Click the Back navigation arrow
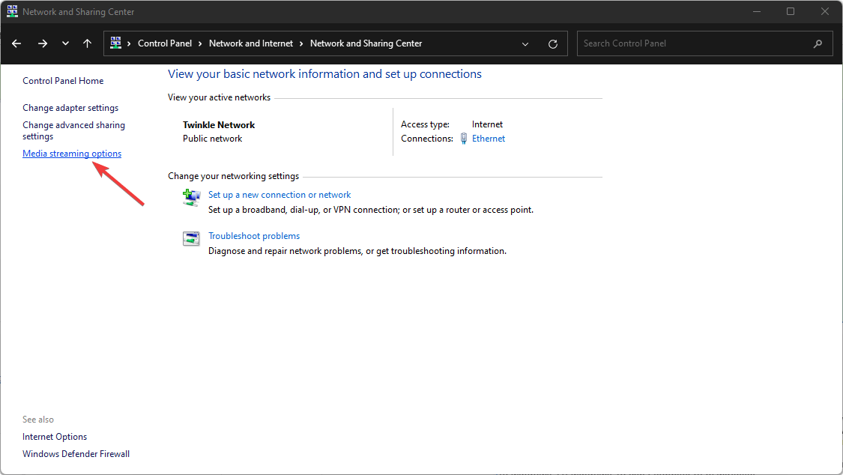 coord(16,43)
